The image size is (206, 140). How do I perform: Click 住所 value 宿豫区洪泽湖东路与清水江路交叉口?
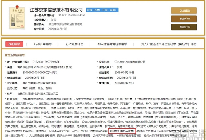point(38,94)
